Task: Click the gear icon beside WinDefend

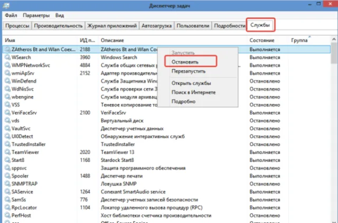Action: pos(7,81)
